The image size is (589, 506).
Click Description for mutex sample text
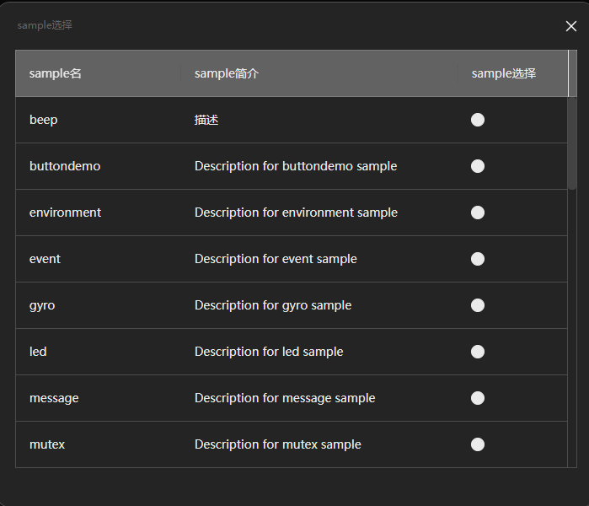coord(277,444)
